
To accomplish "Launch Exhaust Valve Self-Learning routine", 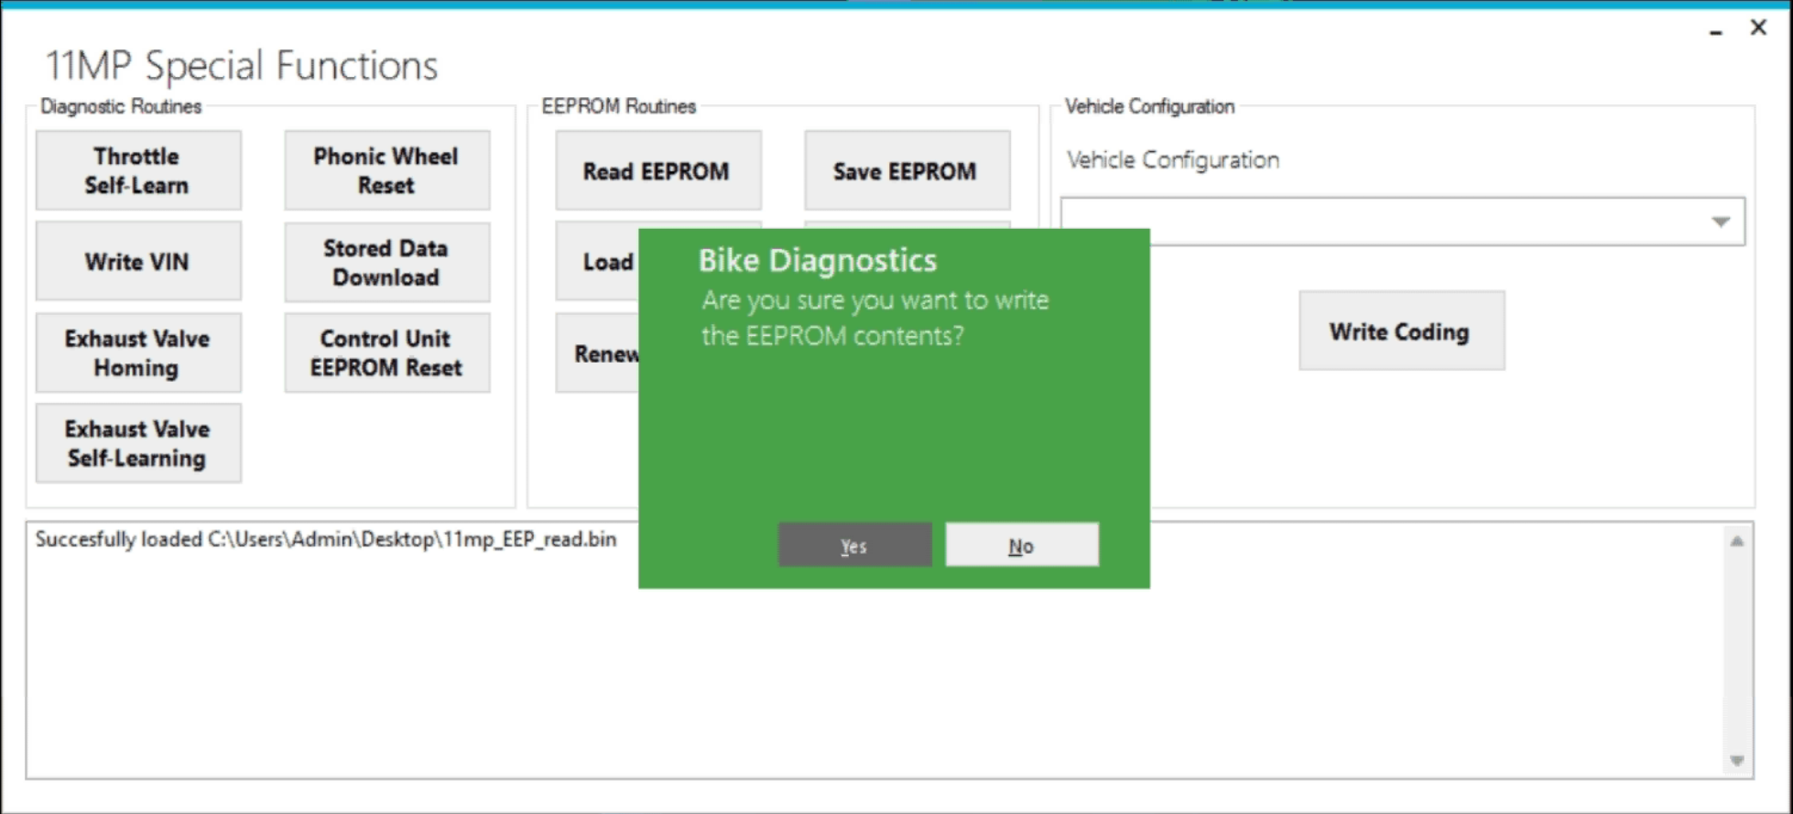I will pyautogui.click(x=138, y=443).
